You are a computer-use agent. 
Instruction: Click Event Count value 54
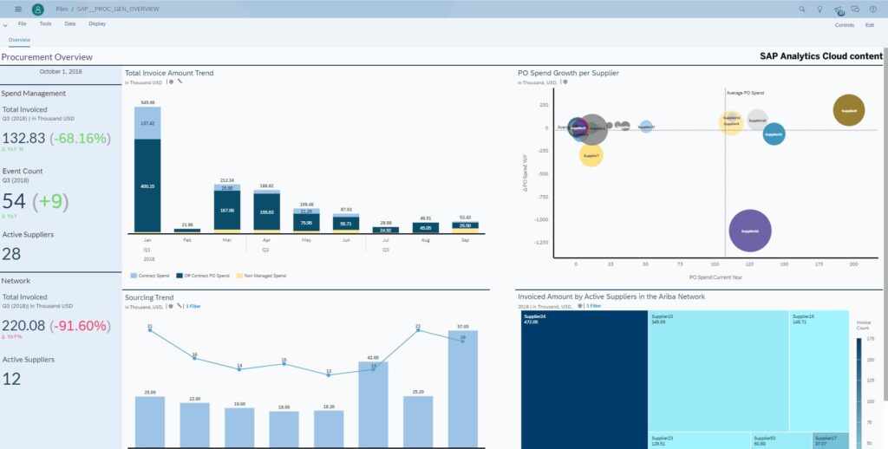[14, 201]
